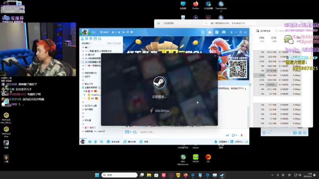Image resolution: width=319 pixels, height=179 pixels.
Task: Open the bookmark panel icon in the YY sidebar
Action: tap(95, 39)
